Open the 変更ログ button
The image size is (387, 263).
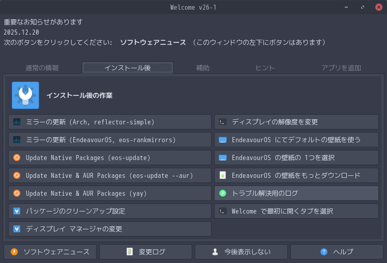[x=145, y=252]
